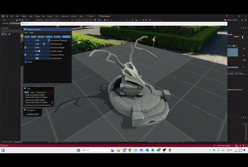
Task: Switch to the Scene tab
Action: click(27, 37)
